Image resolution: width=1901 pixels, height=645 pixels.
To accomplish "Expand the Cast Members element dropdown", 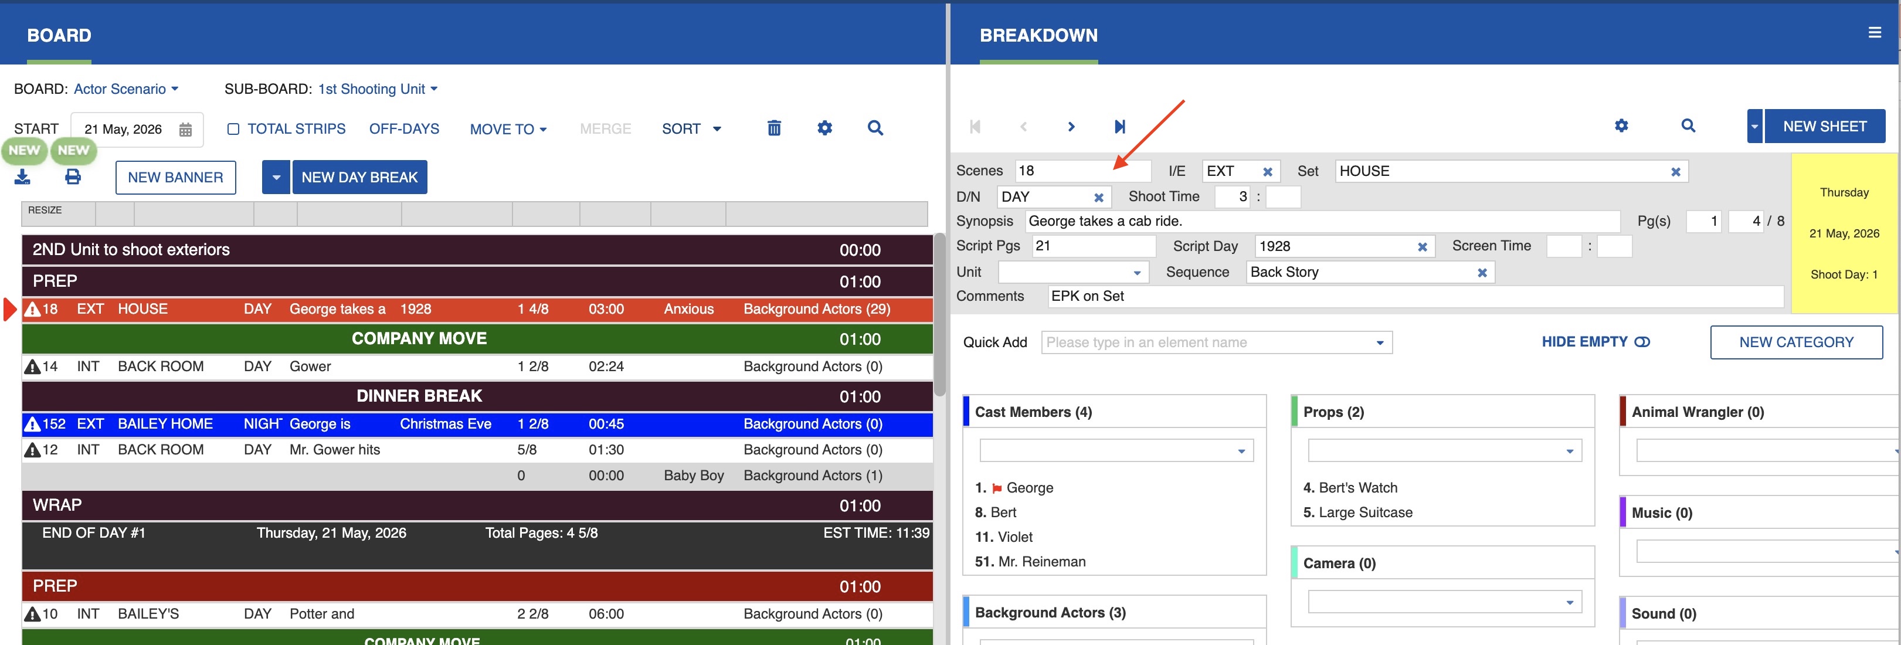I will [1241, 451].
